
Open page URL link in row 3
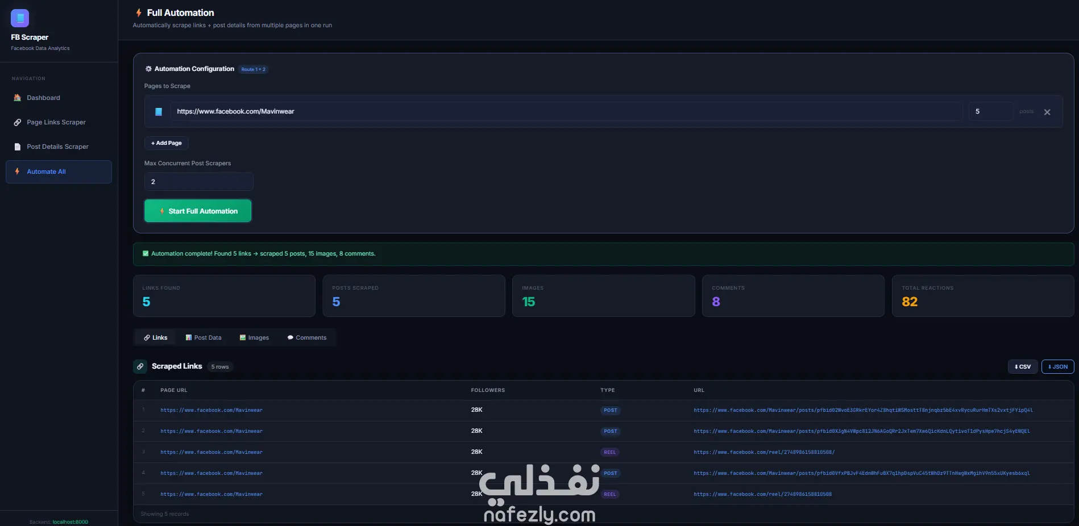pos(211,452)
